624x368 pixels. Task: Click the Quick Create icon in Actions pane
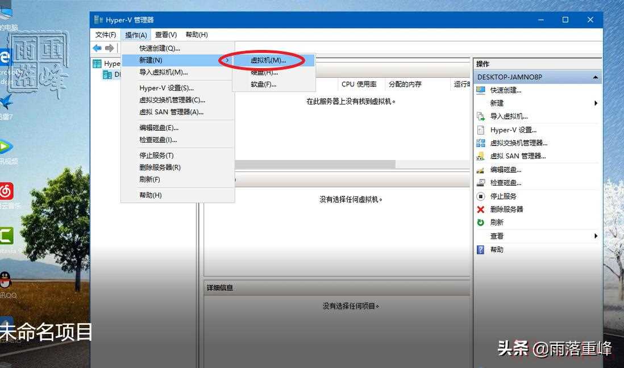481,90
